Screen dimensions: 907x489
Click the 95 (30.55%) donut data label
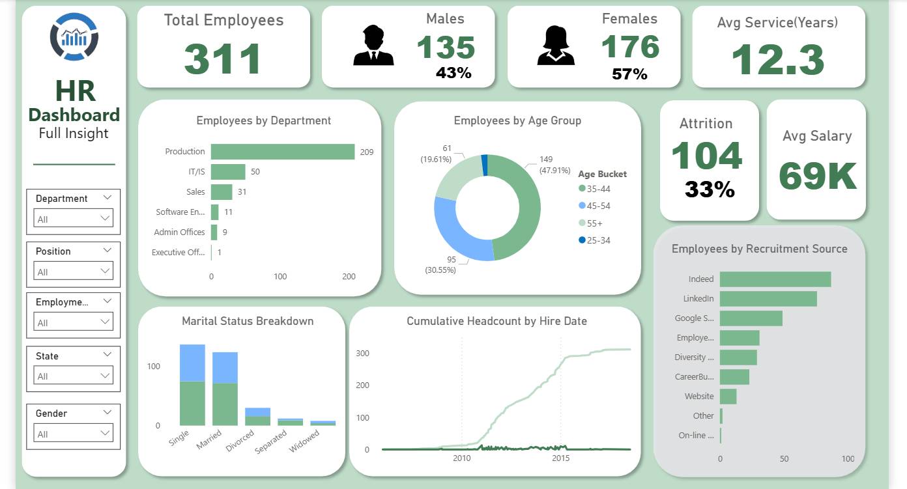pyautogui.click(x=440, y=264)
